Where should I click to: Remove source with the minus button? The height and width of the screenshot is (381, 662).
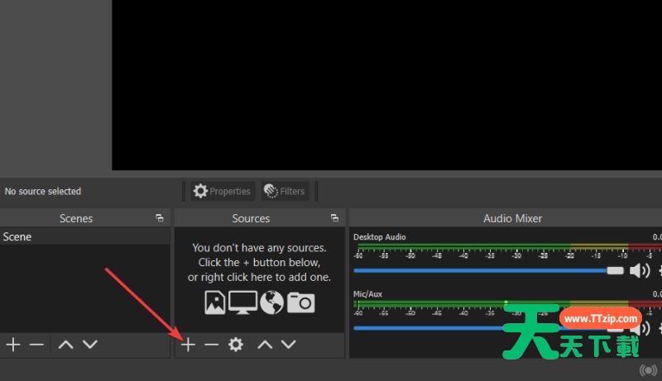(212, 345)
